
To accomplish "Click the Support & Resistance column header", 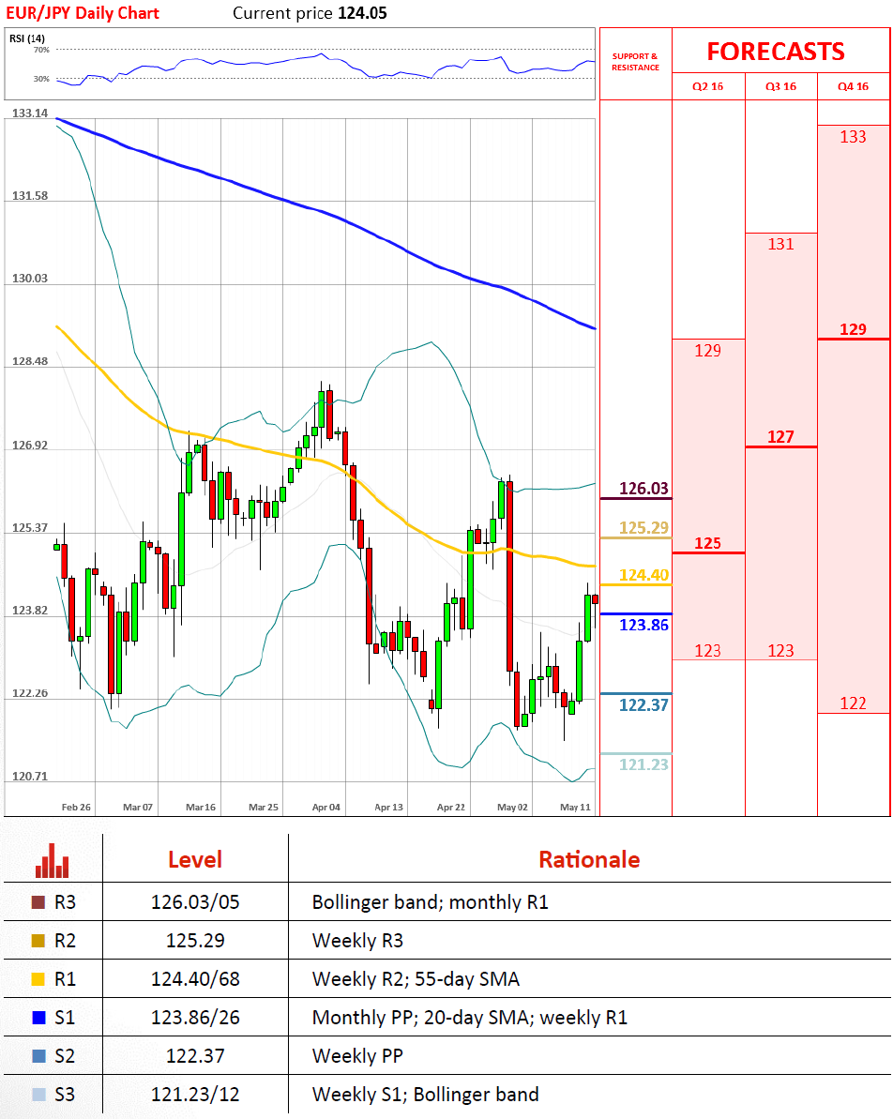I will (x=635, y=62).
